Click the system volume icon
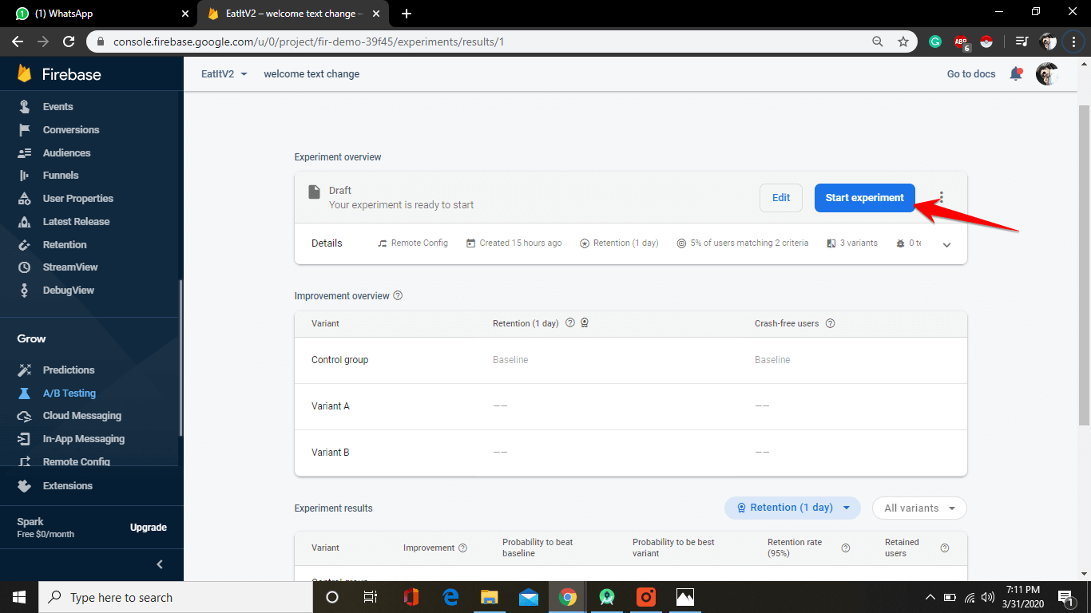 988,597
